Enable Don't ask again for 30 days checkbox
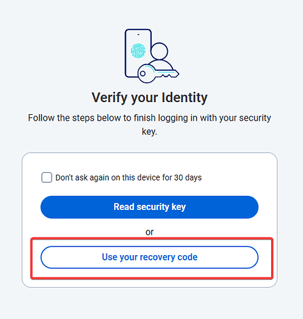Image resolution: width=303 pixels, height=319 pixels. 47,177
